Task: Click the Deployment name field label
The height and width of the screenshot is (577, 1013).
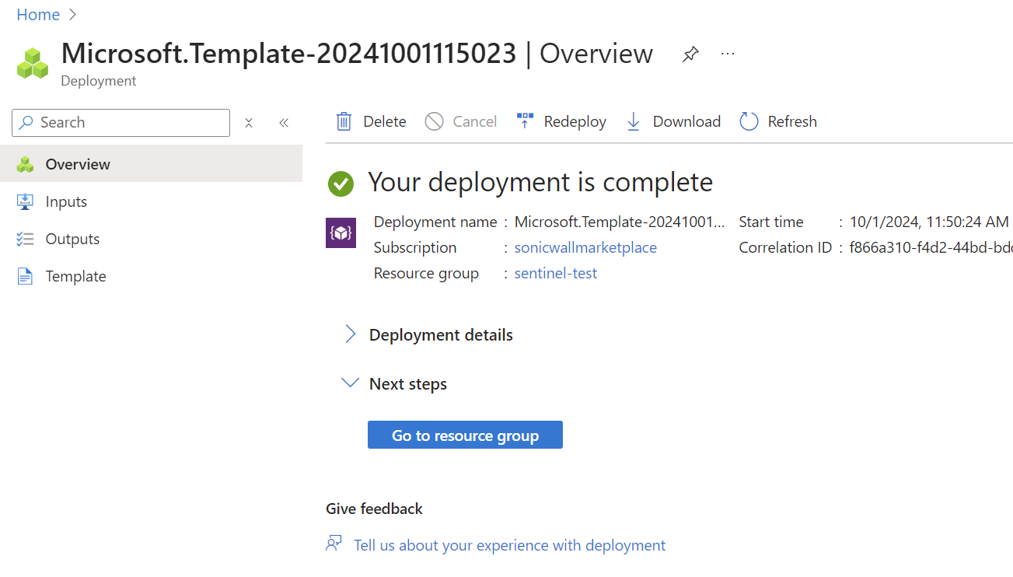Action: pyautogui.click(x=435, y=222)
